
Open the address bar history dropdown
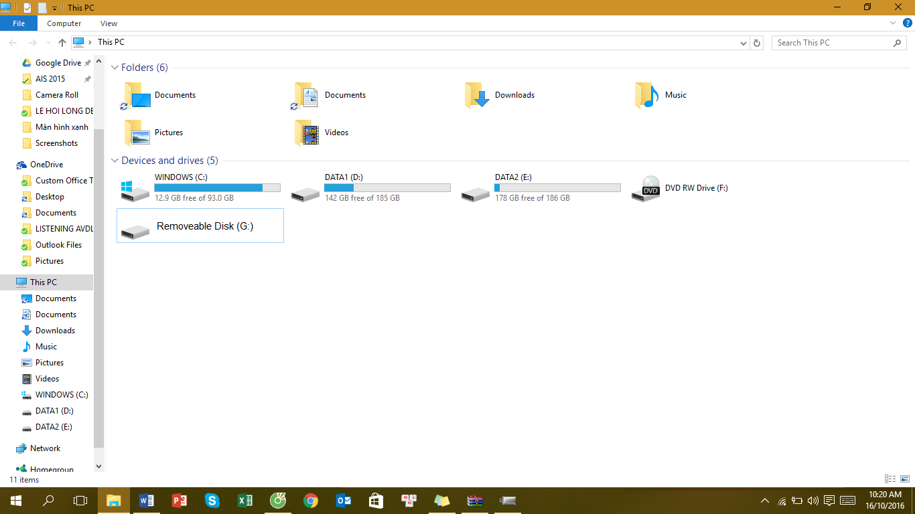coord(743,42)
